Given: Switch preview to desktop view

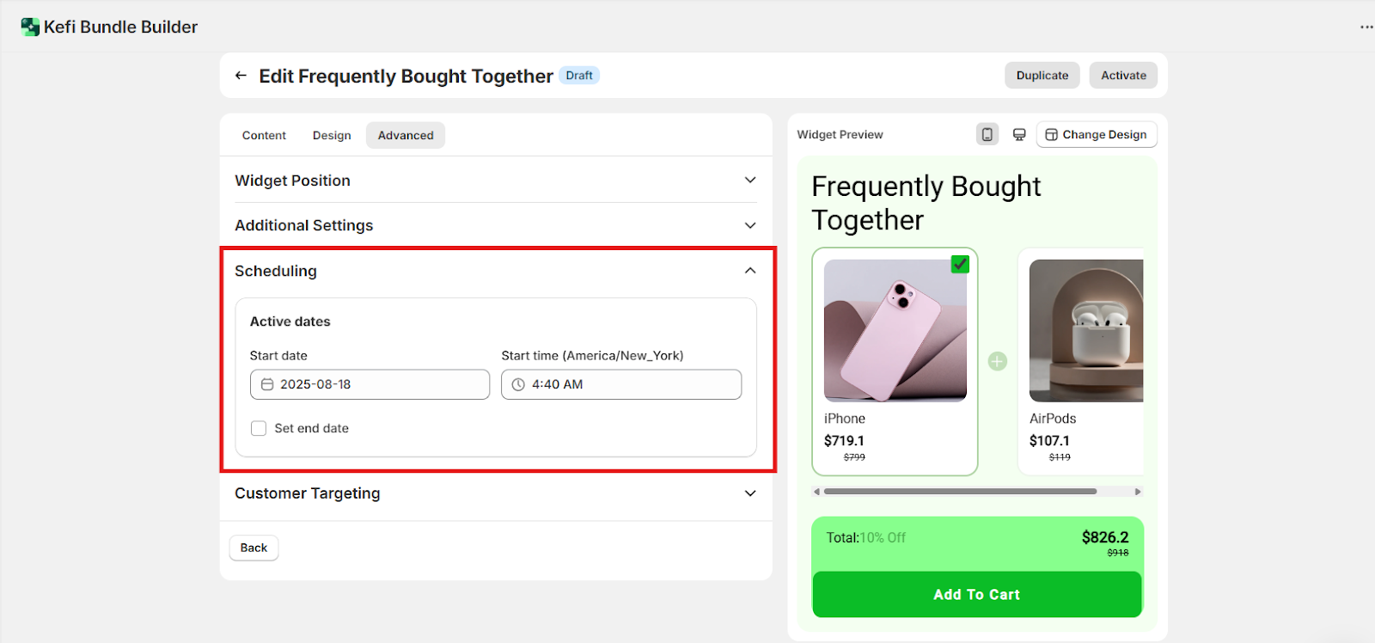Looking at the screenshot, I should [x=1019, y=134].
